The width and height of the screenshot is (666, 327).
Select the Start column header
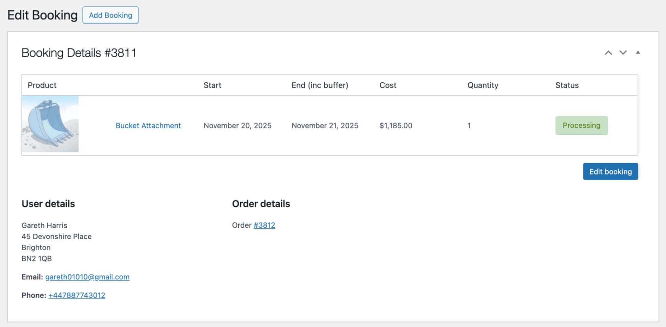(212, 85)
